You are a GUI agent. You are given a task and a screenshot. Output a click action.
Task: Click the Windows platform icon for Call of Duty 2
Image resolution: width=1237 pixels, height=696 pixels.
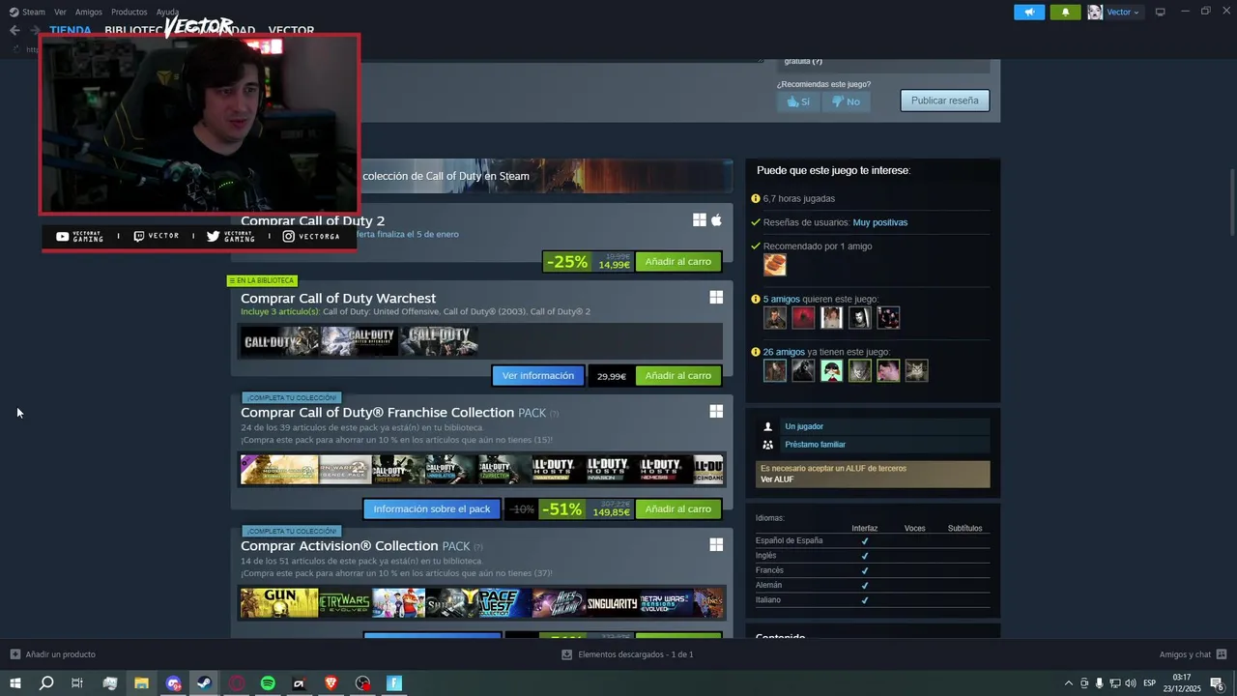(x=699, y=220)
